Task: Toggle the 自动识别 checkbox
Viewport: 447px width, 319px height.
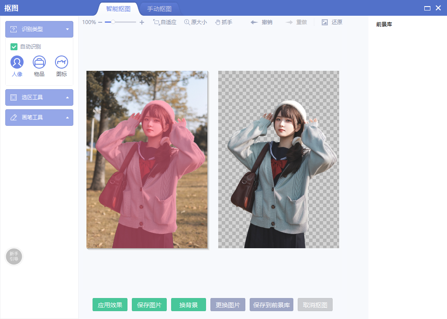Action: pyautogui.click(x=14, y=46)
